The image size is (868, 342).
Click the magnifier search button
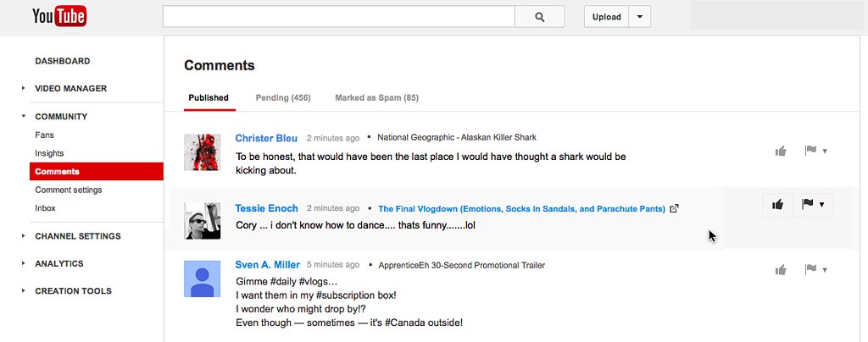point(540,17)
